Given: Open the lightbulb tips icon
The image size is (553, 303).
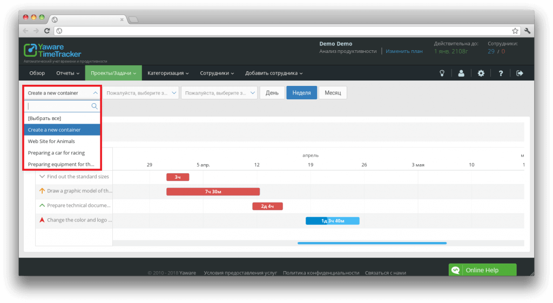Looking at the screenshot, I should click(x=442, y=73).
